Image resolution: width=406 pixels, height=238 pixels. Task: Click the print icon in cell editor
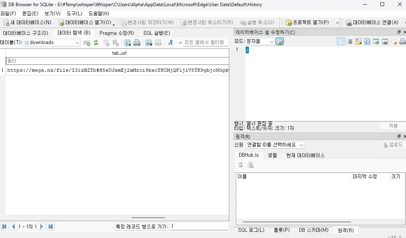402,41
